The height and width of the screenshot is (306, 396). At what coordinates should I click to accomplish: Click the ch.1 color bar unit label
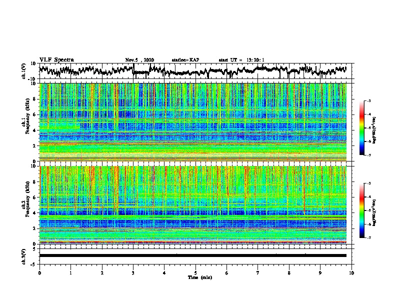click(375, 130)
